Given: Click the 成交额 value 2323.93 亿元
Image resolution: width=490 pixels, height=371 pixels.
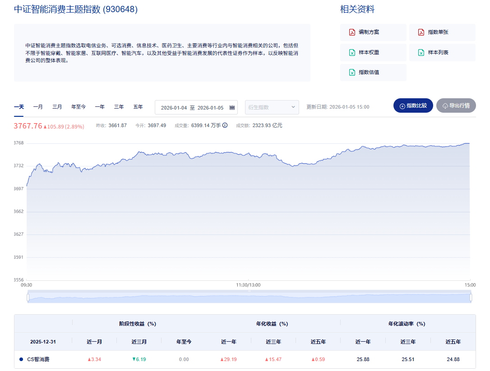Looking at the screenshot, I should point(267,125).
